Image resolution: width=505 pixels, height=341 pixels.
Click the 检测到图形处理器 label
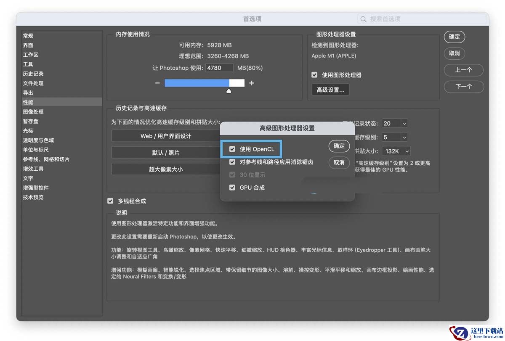(335, 45)
